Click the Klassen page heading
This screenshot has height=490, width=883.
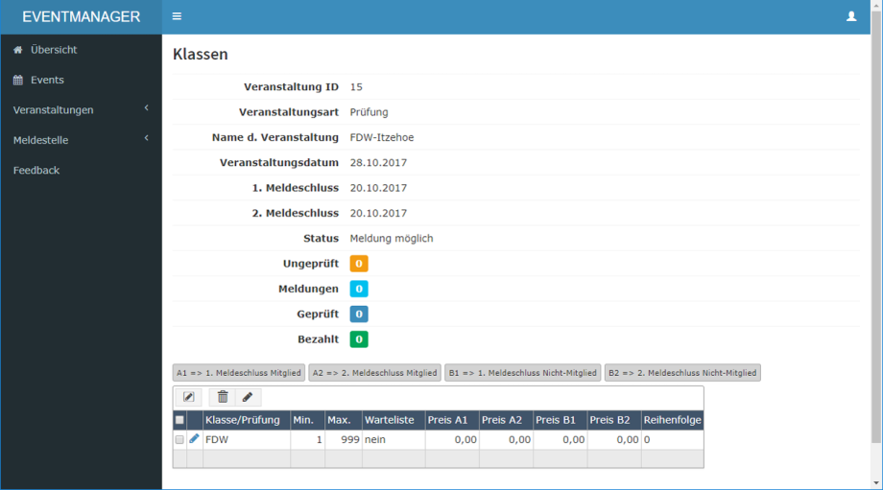(x=201, y=54)
